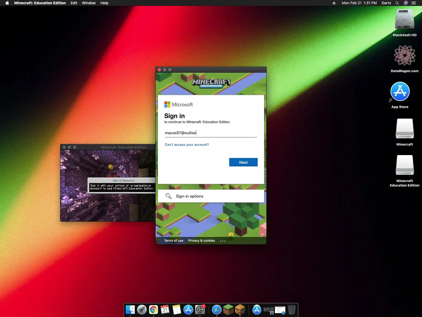Open Google Chrome from the dock

pos(154,310)
